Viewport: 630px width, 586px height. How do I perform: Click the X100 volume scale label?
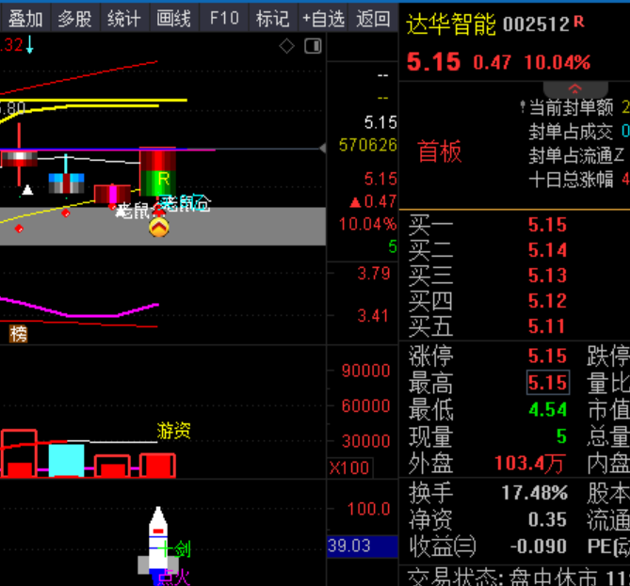coord(349,468)
